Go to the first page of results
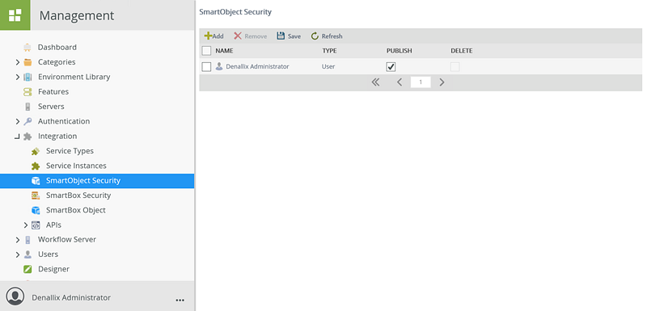This screenshot has width=647, height=311. [375, 82]
